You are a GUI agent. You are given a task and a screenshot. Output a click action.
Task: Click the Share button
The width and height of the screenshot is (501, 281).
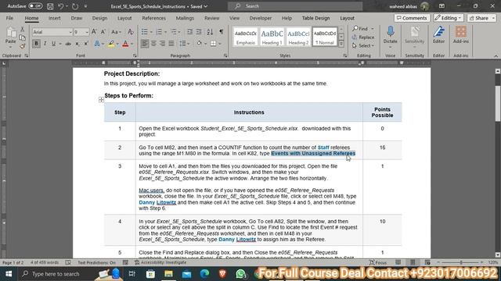[481, 18]
